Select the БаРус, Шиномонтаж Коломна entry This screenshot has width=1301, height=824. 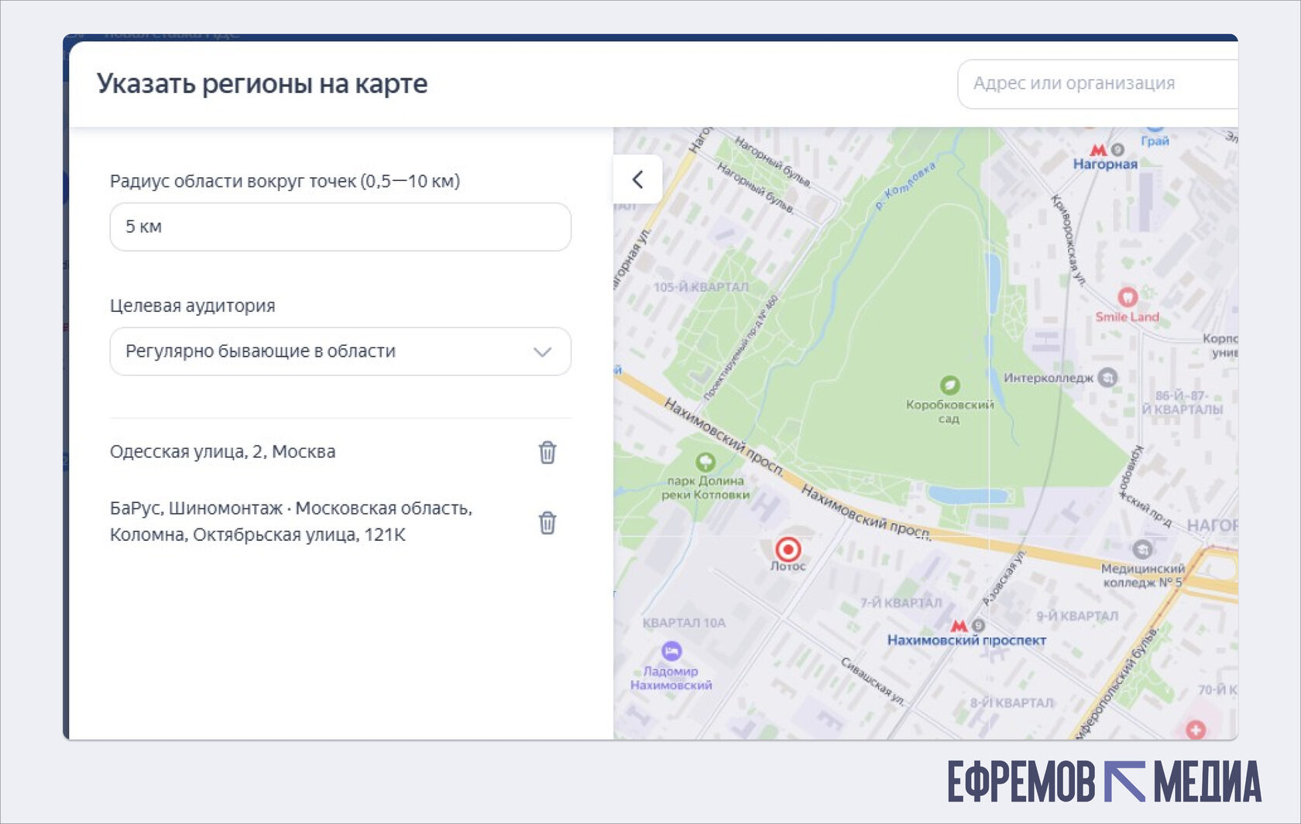(291, 521)
